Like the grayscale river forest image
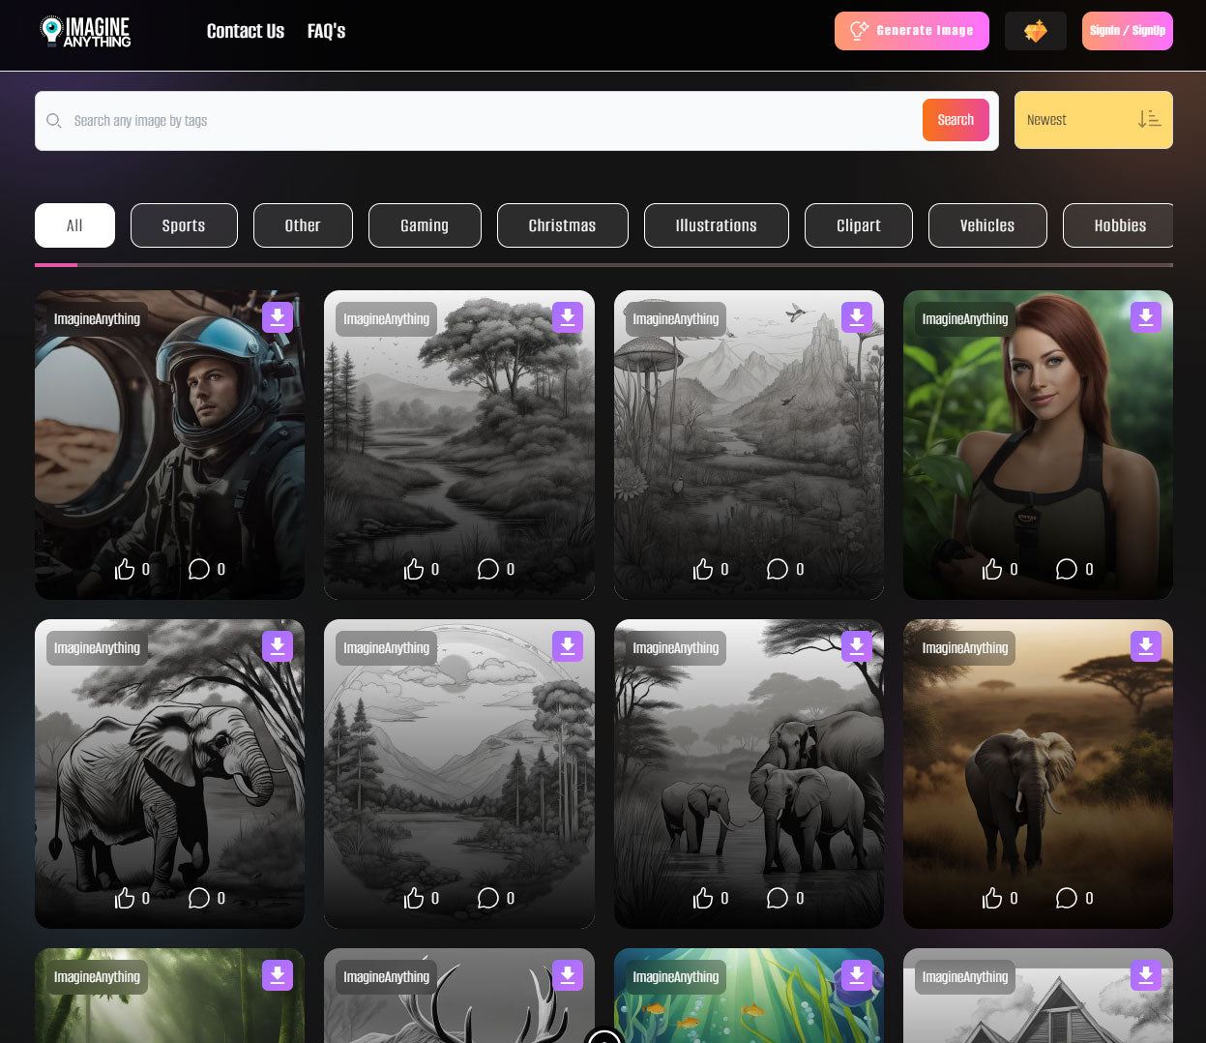Viewport: 1206px width, 1043px height. 414,569
